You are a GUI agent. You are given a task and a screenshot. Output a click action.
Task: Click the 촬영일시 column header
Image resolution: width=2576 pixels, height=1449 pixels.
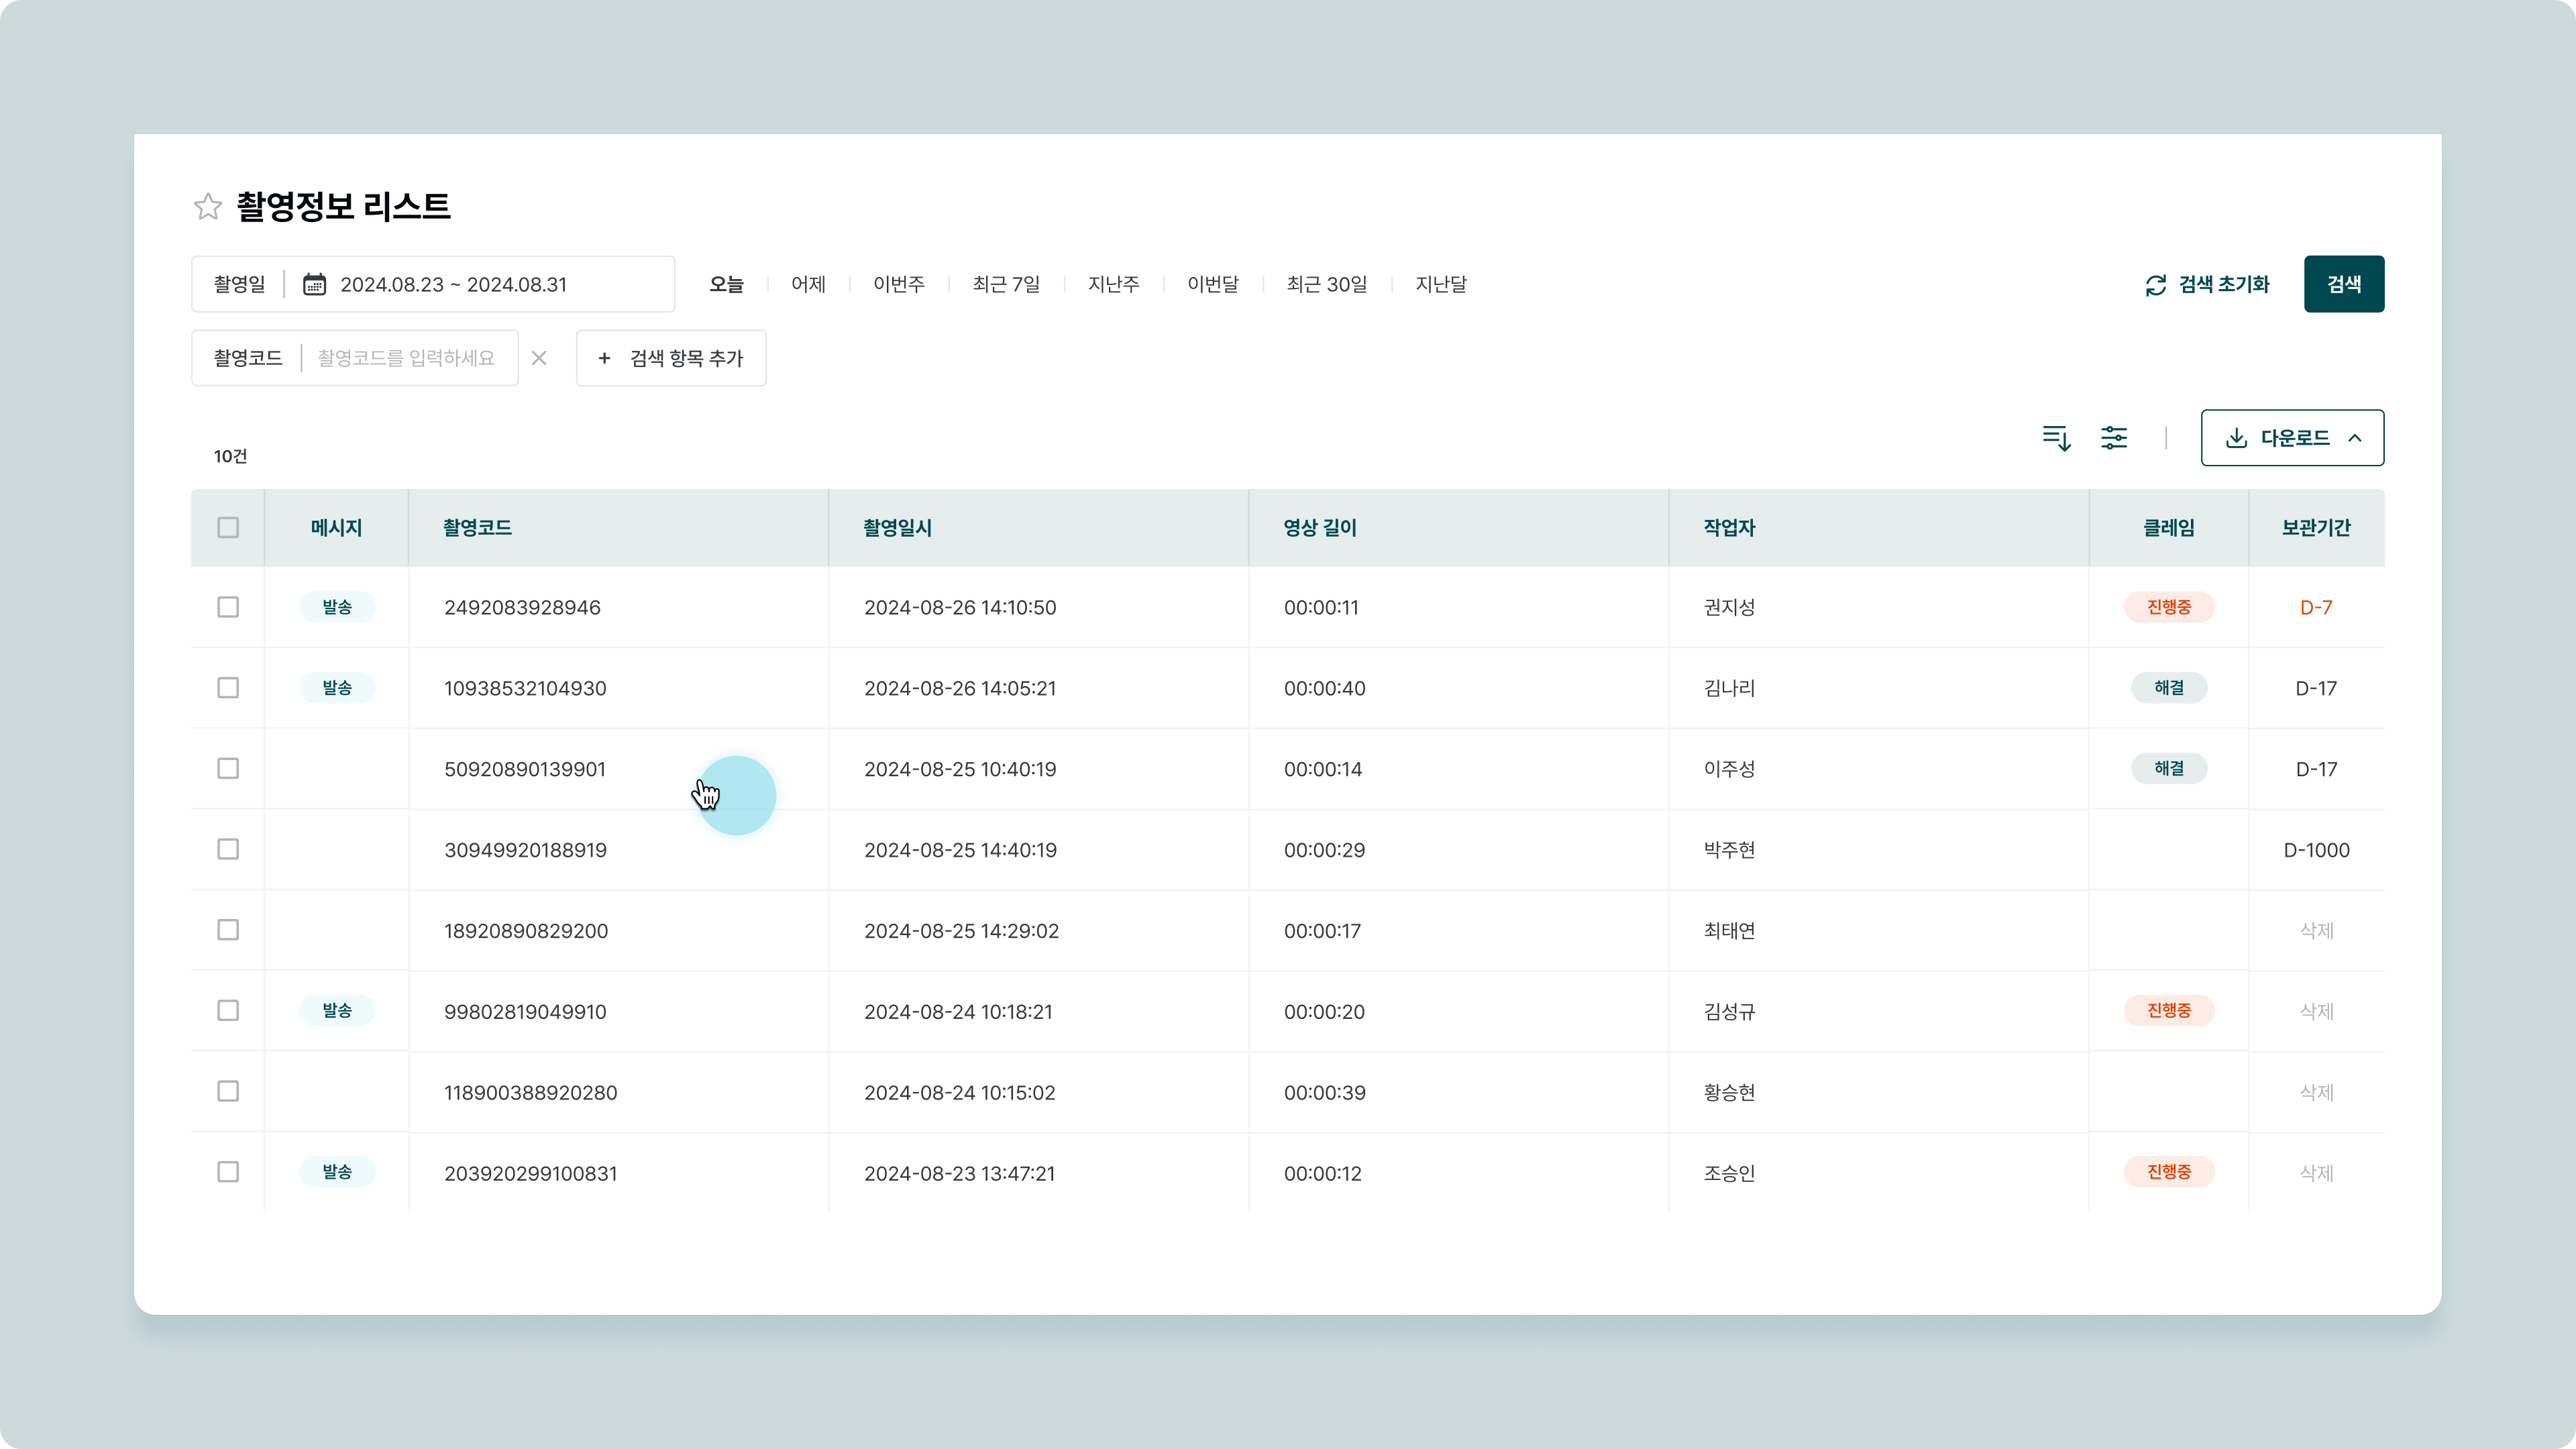point(897,528)
